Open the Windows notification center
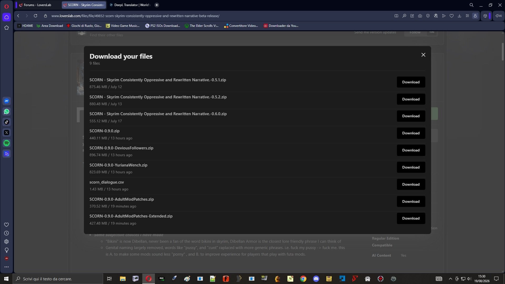This screenshot has width=505, height=284. 496,279
